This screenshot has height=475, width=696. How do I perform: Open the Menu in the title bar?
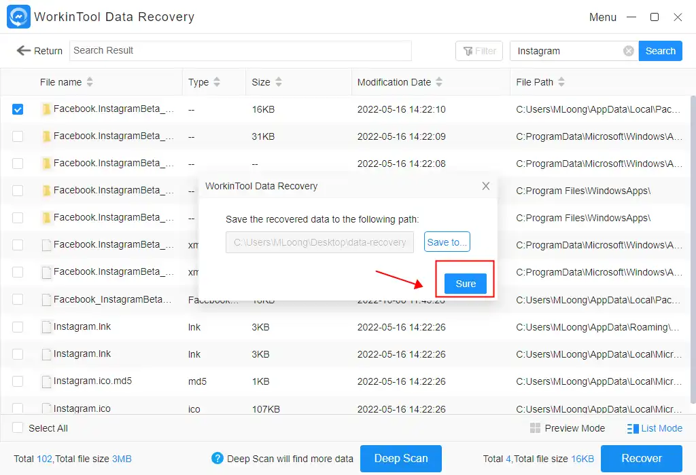(x=602, y=17)
